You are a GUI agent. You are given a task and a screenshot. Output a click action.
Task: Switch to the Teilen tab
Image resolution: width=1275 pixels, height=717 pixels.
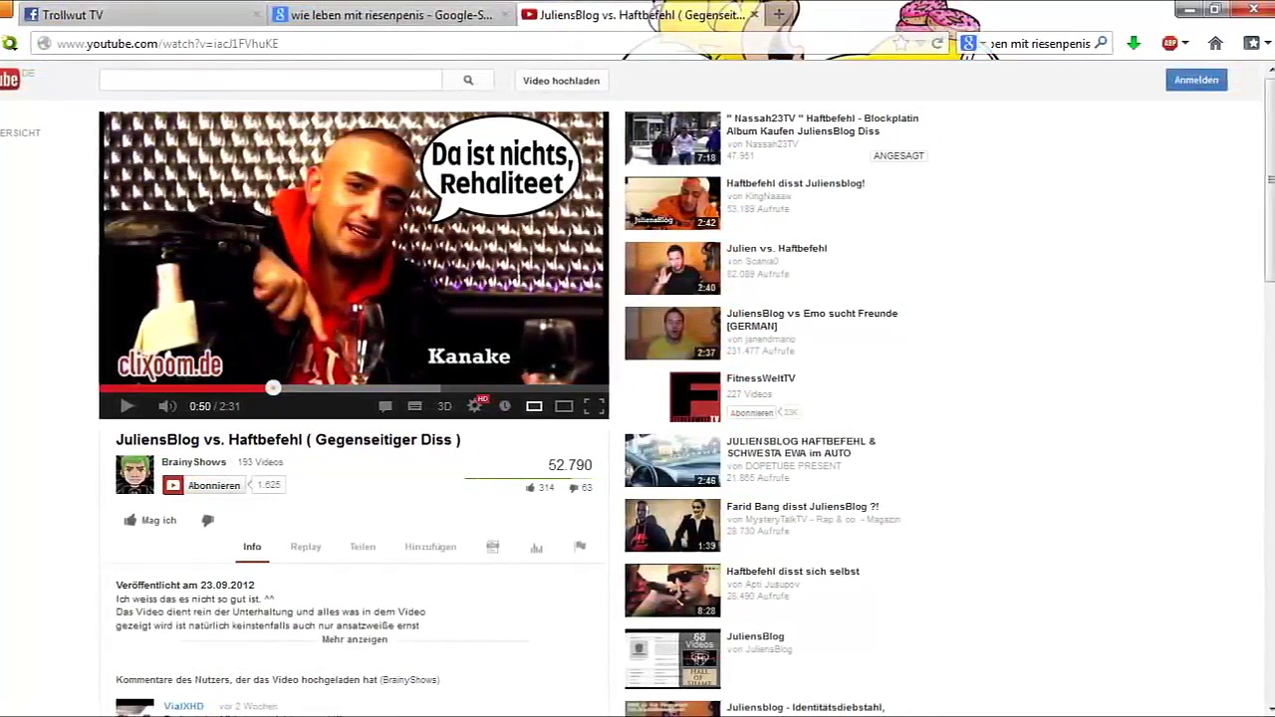click(363, 547)
